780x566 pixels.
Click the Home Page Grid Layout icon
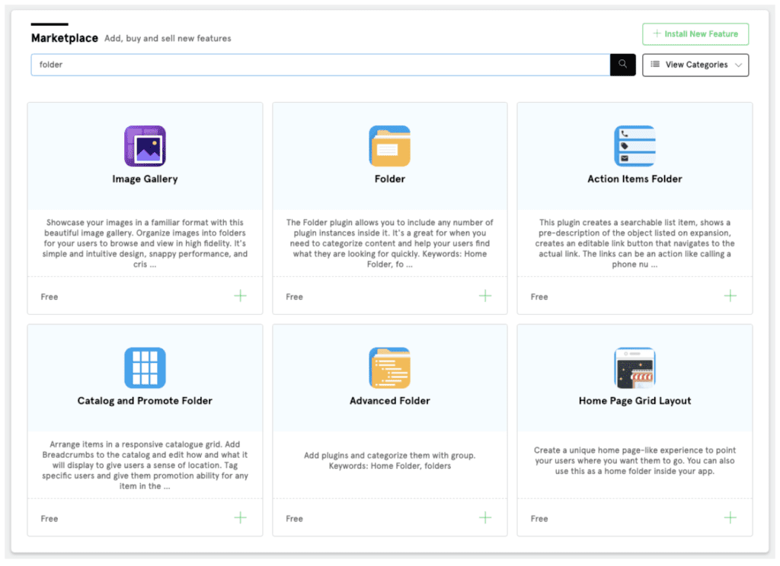(635, 368)
